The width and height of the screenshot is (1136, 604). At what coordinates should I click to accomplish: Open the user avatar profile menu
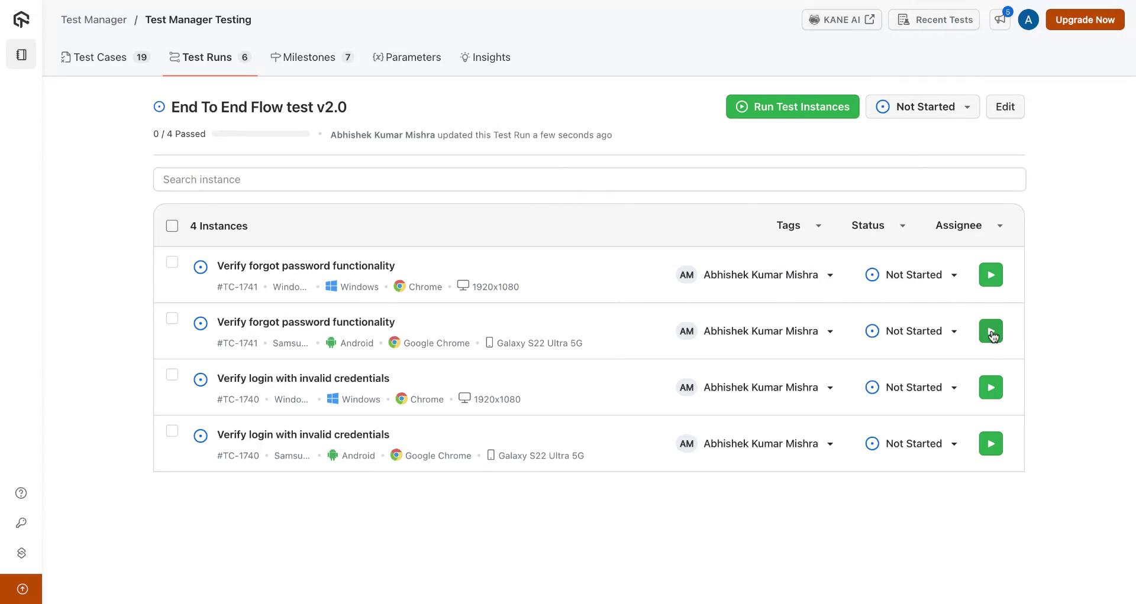1028,20
